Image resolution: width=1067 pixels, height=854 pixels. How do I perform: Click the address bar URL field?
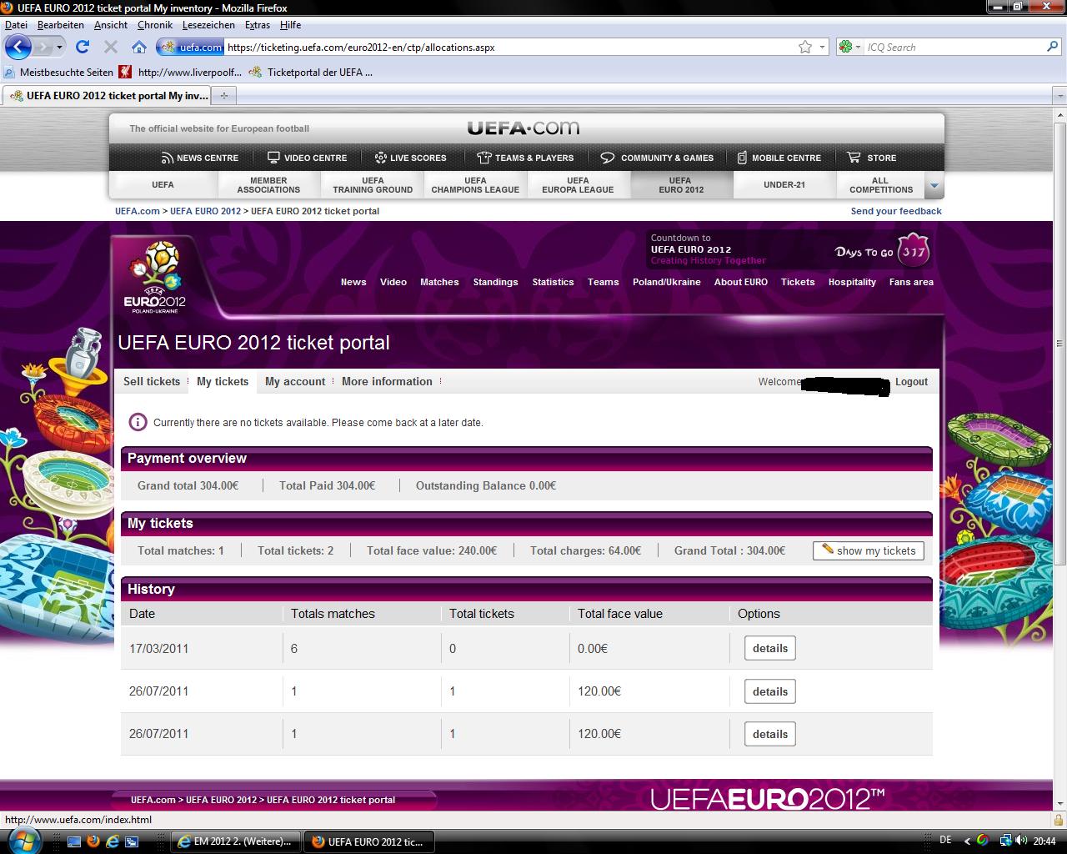[x=508, y=48]
